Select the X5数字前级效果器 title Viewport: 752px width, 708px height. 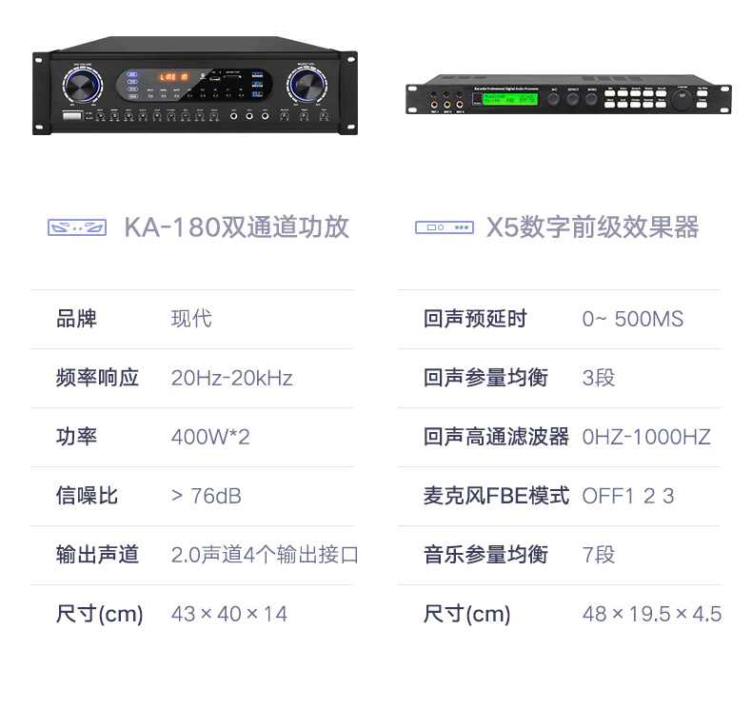(592, 227)
